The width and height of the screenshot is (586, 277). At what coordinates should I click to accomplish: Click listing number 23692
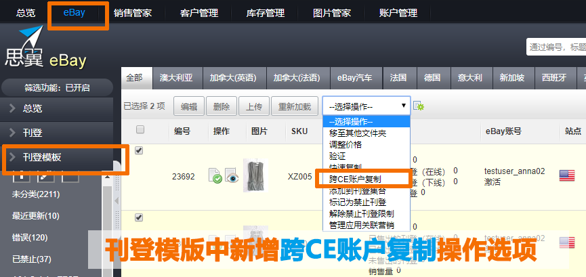point(184,177)
